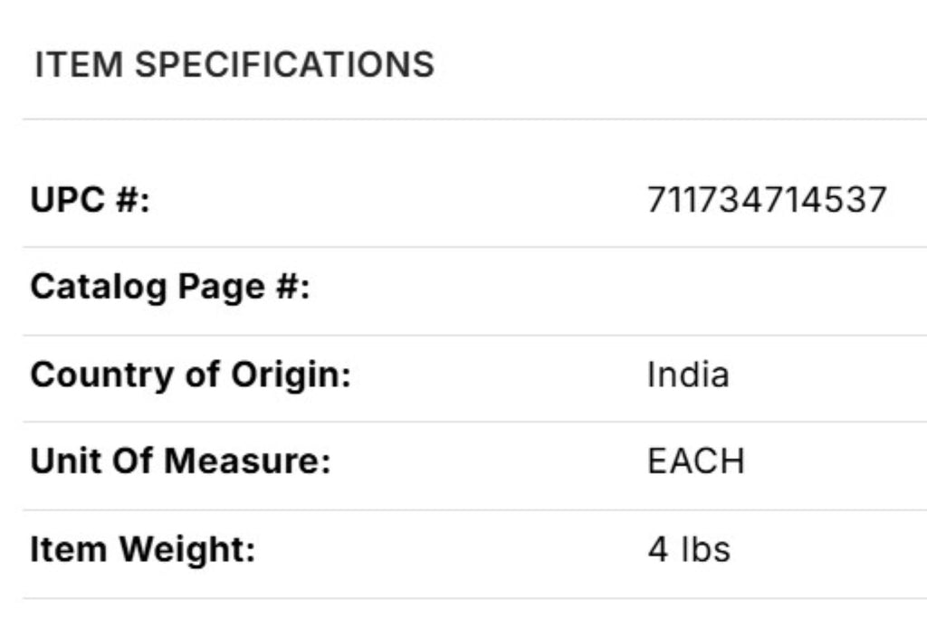Screen dimensions: 927x636
Task: Select the 4 lbs weight value
Action: (688, 549)
